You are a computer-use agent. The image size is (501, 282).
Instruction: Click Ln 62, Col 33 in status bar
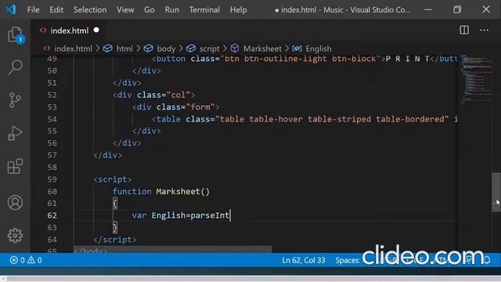point(303,260)
